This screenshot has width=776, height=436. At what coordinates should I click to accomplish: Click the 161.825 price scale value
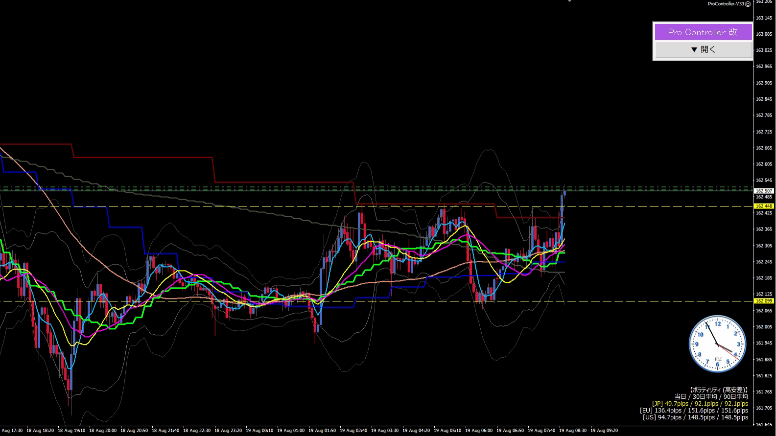[x=764, y=376]
